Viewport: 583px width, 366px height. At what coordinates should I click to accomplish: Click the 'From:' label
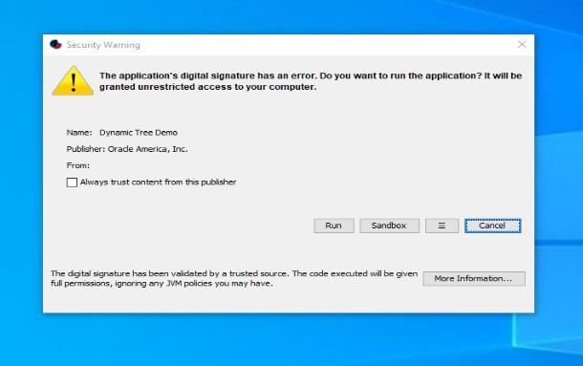78,165
